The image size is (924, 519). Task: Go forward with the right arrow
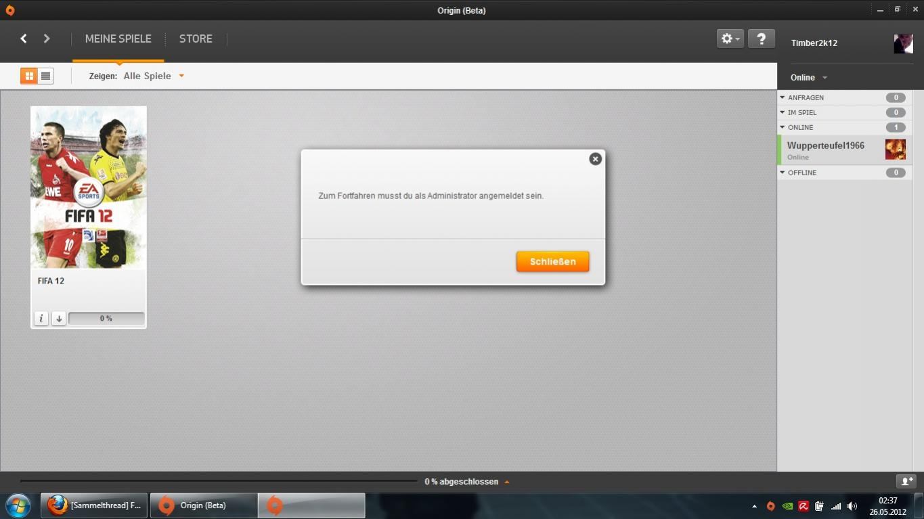pos(47,39)
